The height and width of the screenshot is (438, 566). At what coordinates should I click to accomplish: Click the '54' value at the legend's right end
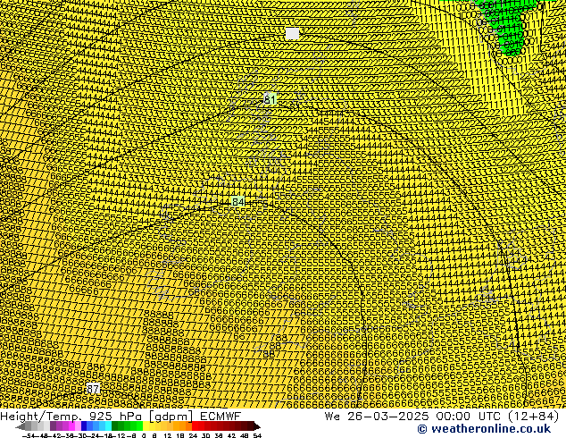click(257, 435)
